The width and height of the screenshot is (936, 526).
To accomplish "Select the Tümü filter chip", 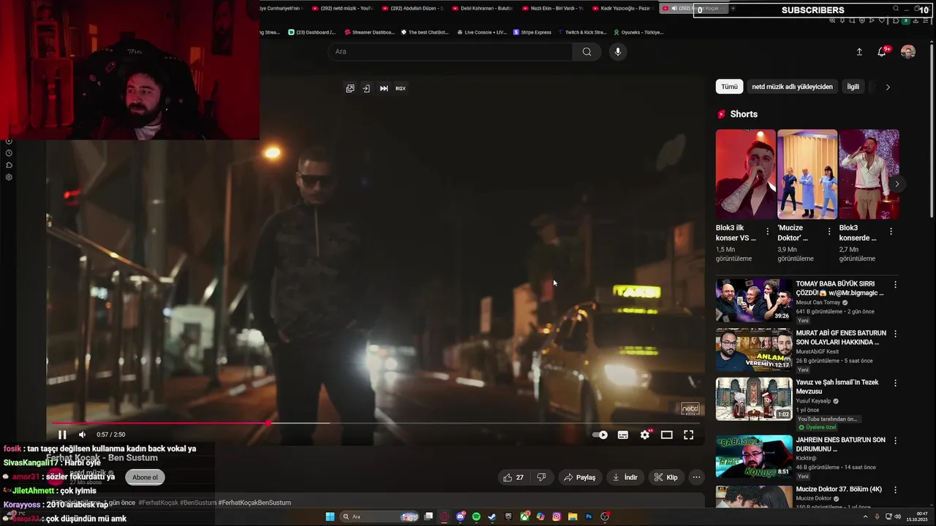I will pos(730,86).
